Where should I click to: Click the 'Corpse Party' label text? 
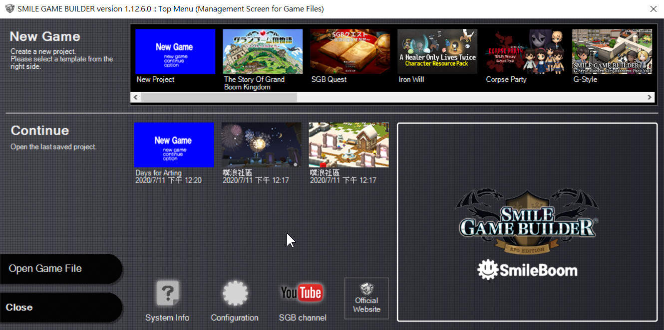pos(506,79)
